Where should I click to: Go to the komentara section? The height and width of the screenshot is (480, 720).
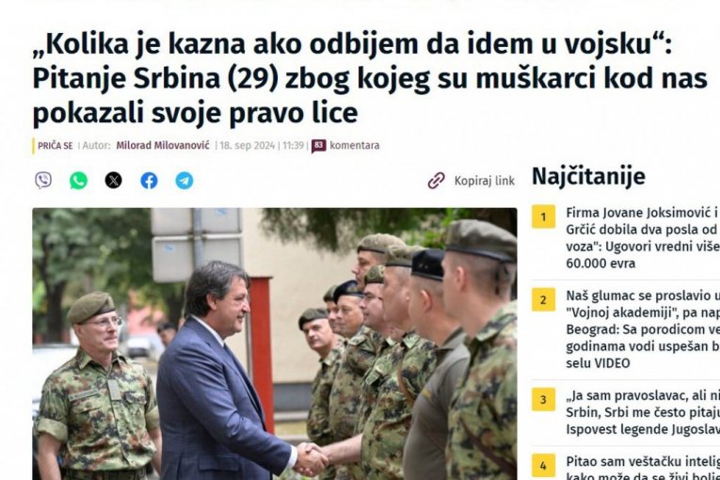[355, 146]
